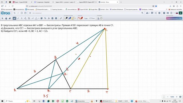Image resolution: width=183 pixels, height=103 pixels.
Task: Select the eraser tool
Action: coord(10,18)
